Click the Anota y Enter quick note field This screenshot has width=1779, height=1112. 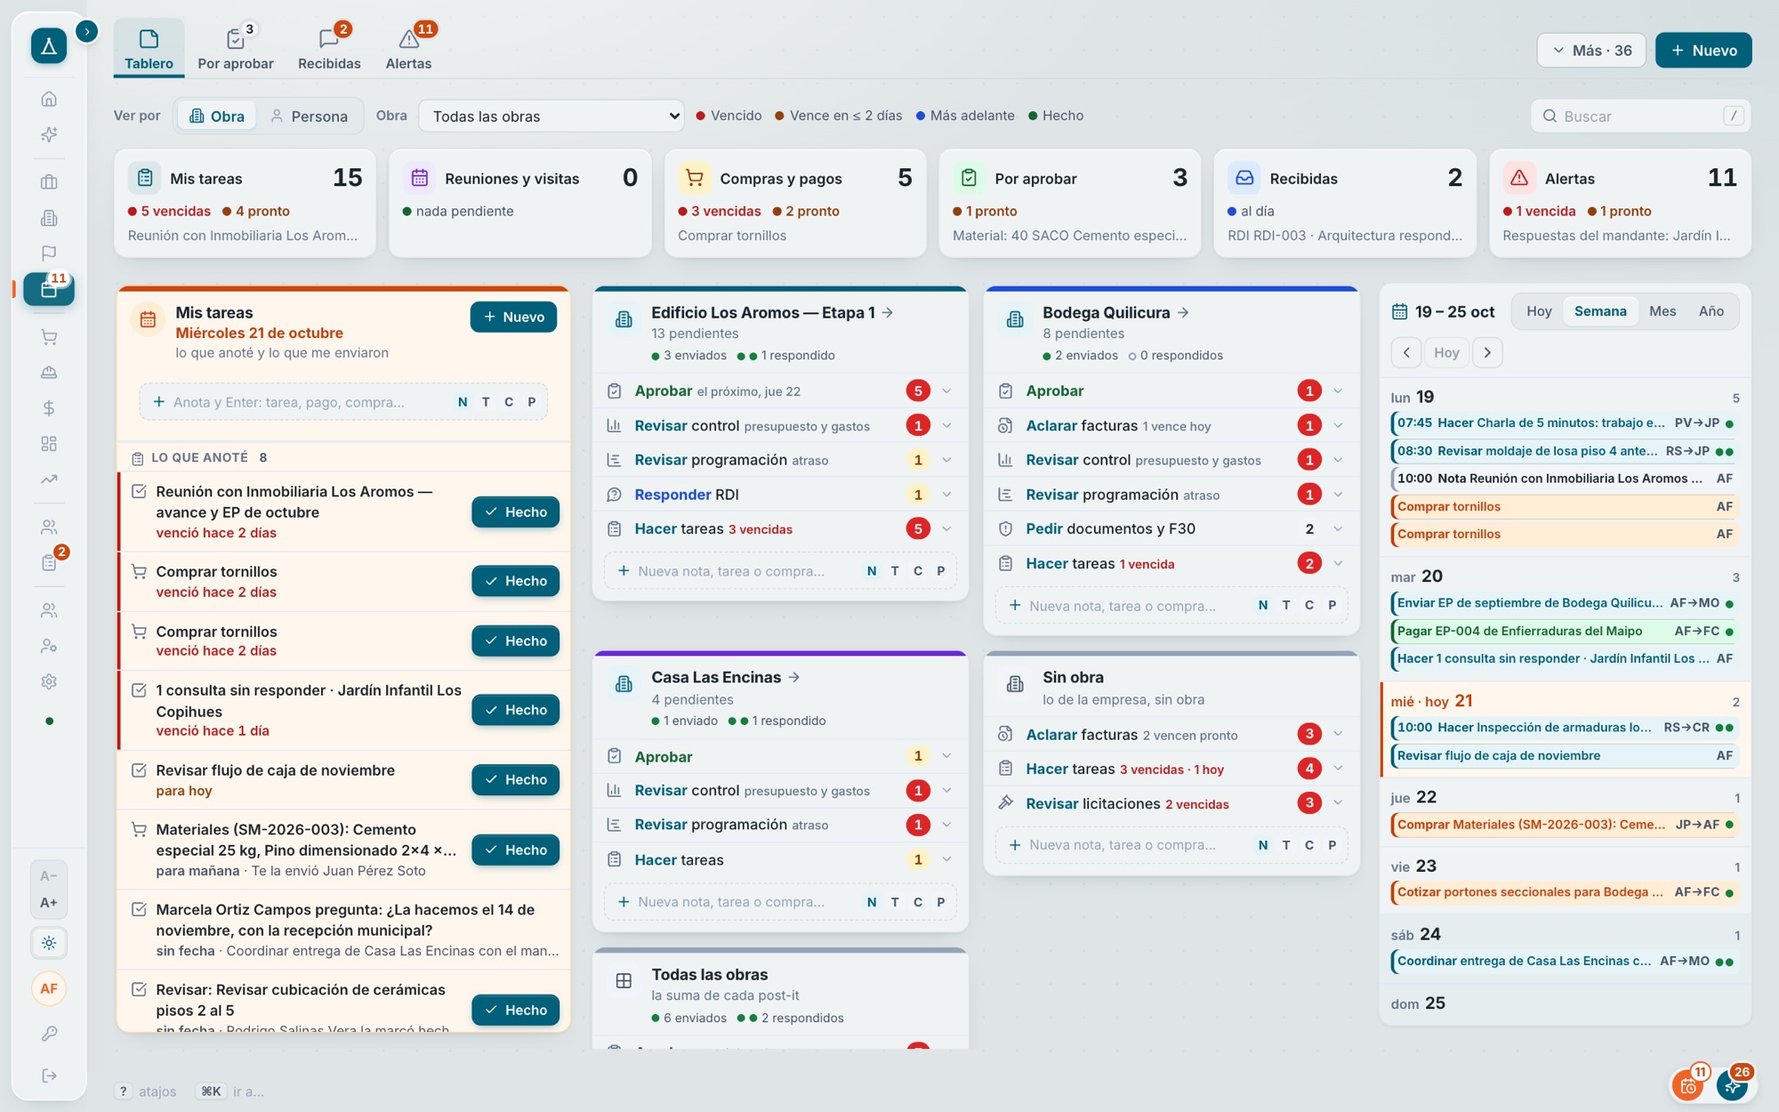343,402
